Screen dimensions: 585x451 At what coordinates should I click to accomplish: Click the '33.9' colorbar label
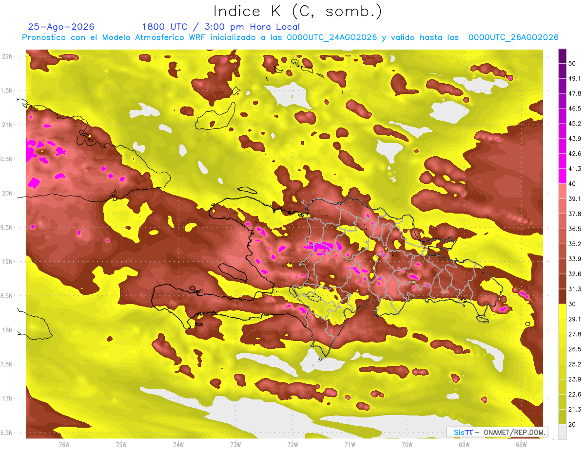(575, 259)
